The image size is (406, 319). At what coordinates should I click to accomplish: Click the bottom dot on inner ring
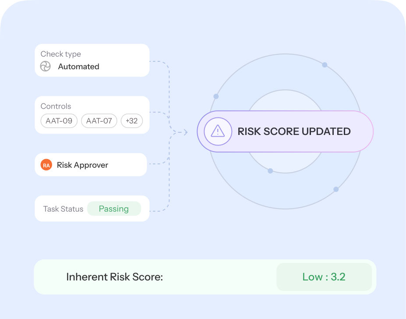(270, 170)
